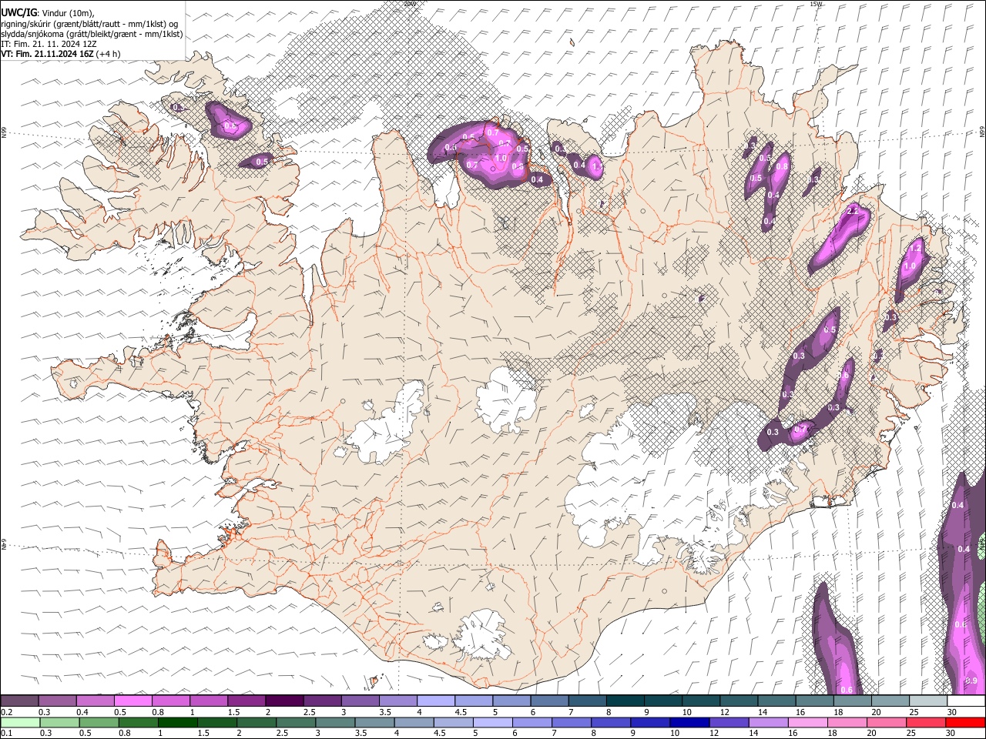
Task: Click the 15W longitude label
Action: tap(816, 4)
